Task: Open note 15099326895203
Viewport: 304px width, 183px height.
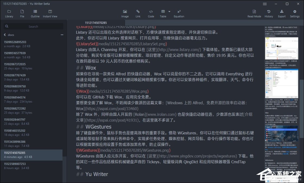Action: (31, 44)
